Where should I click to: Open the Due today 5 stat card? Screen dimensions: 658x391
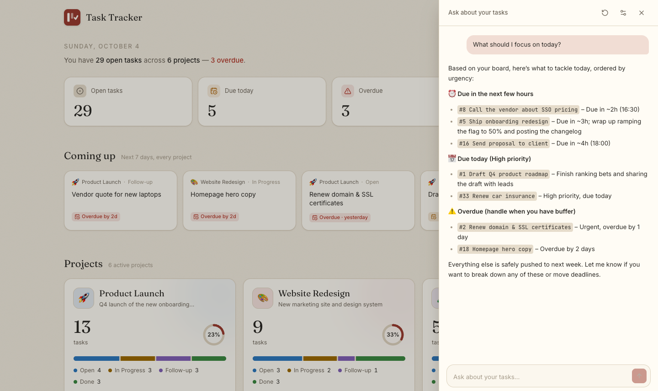coord(262,102)
